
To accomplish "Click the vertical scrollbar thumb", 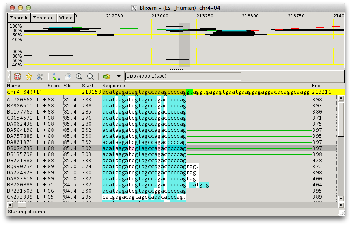I will point(341,119).
